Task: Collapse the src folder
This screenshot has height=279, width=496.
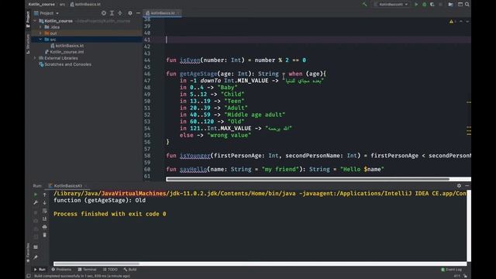Action: (40, 40)
